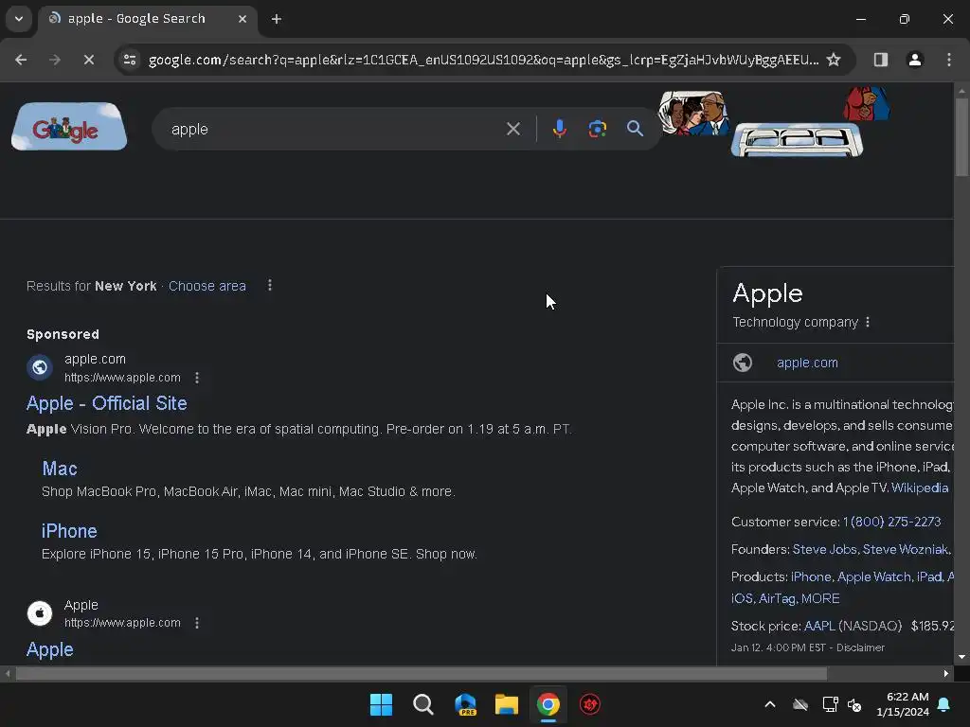
Task: Open the iPhone sitelink
Action: pyautogui.click(x=69, y=531)
